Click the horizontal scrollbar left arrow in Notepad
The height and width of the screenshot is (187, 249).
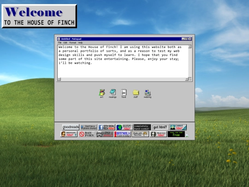[59, 79]
